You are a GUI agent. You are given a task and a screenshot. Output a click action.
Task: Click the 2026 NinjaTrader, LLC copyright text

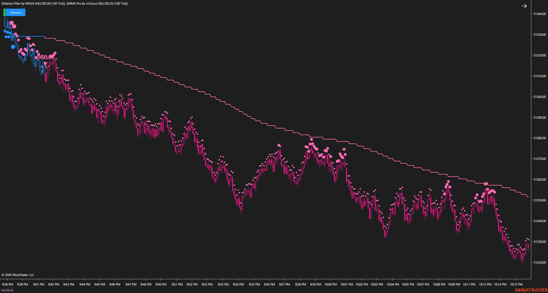coord(18,275)
